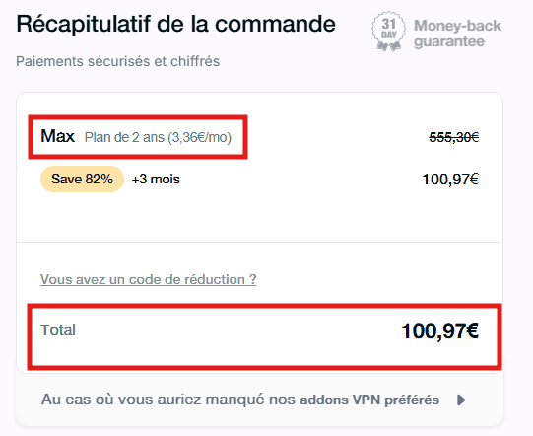Click the Money-back guarantee text
533x436 pixels.
[x=457, y=34]
